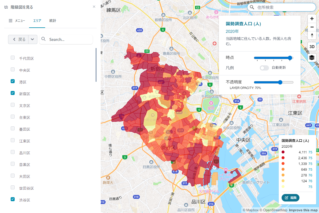
Task: Uncheck the 港区 checkbox
Action: coord(13,81)
